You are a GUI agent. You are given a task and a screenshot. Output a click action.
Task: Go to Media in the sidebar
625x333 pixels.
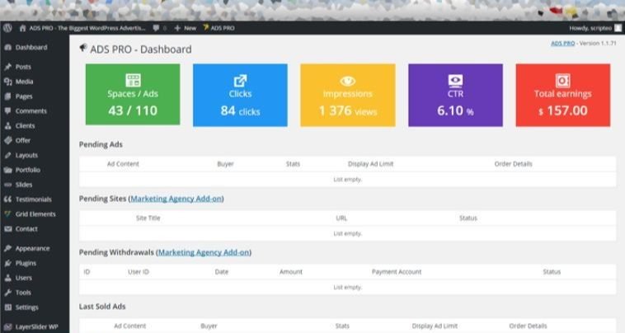pos(24,82)
